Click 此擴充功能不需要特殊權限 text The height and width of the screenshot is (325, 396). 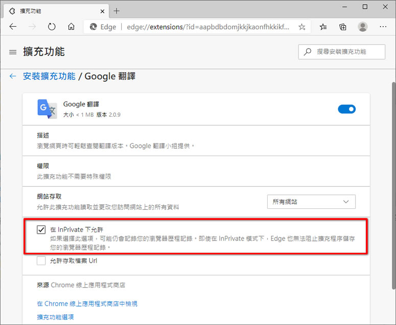click(74, 177)
